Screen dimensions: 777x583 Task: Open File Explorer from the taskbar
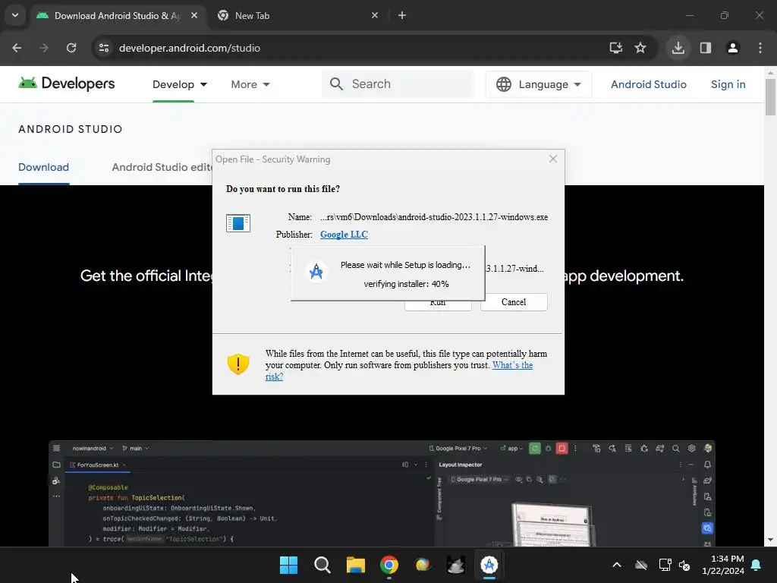tap(356, 565)
